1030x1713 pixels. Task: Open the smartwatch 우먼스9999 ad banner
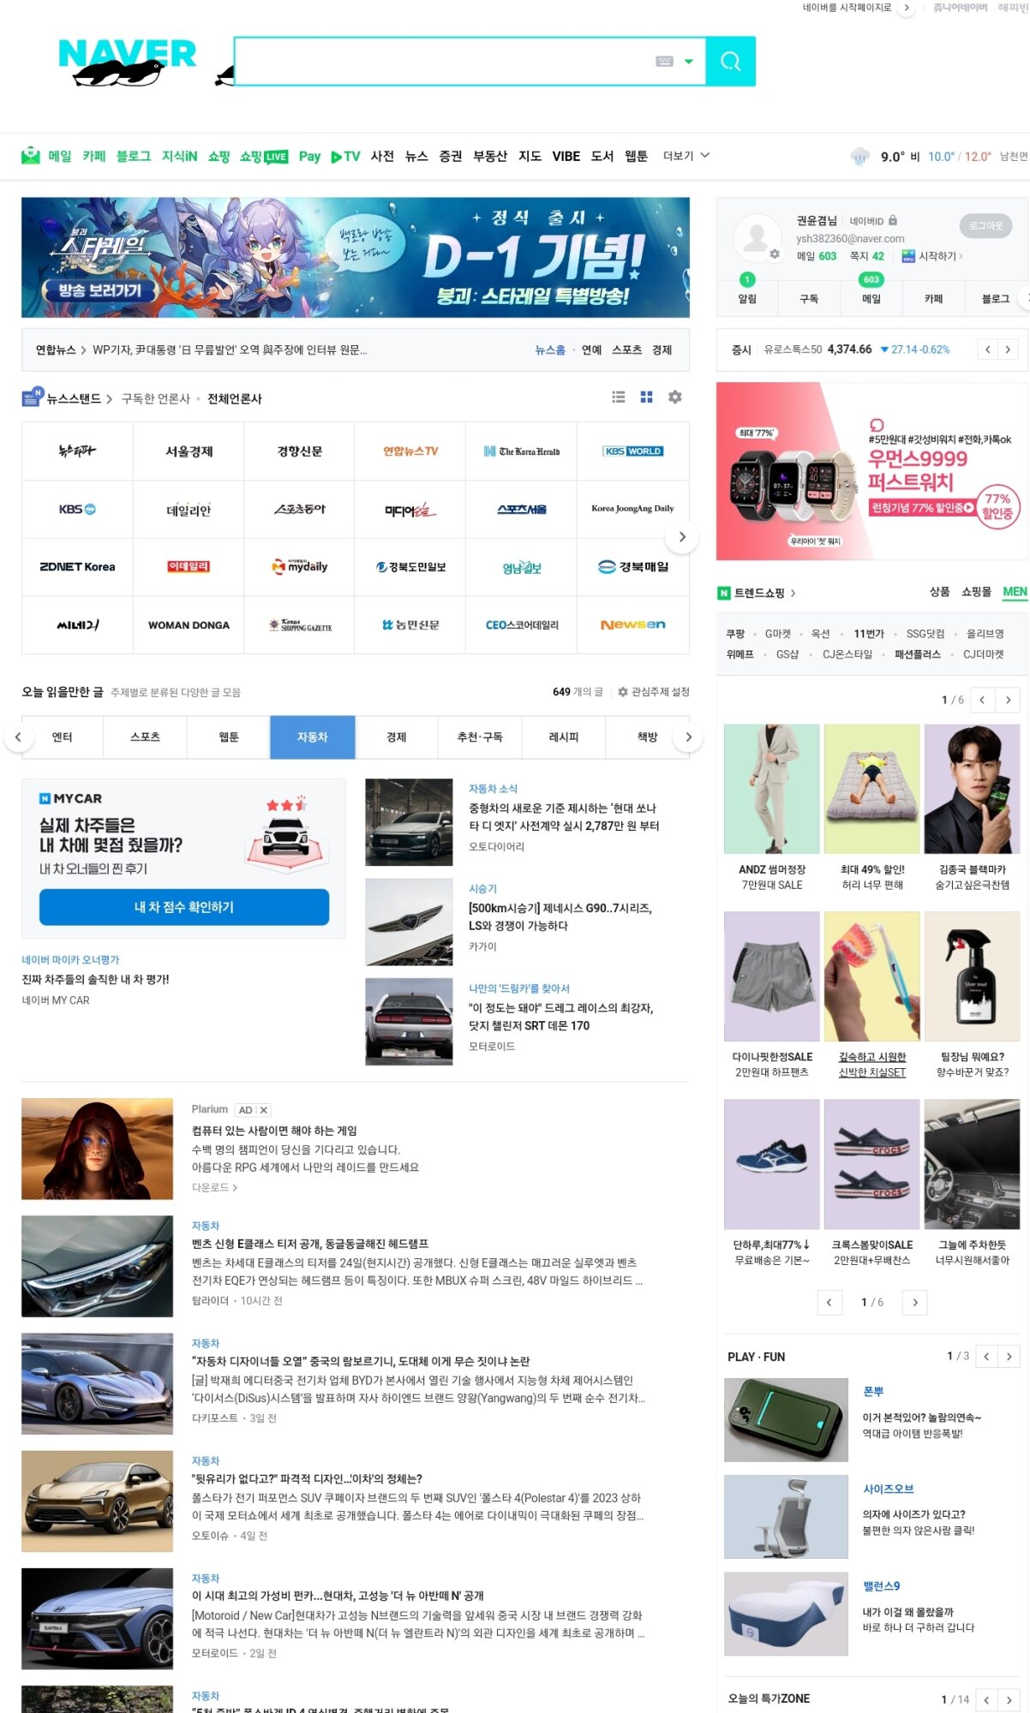(872, 471)
